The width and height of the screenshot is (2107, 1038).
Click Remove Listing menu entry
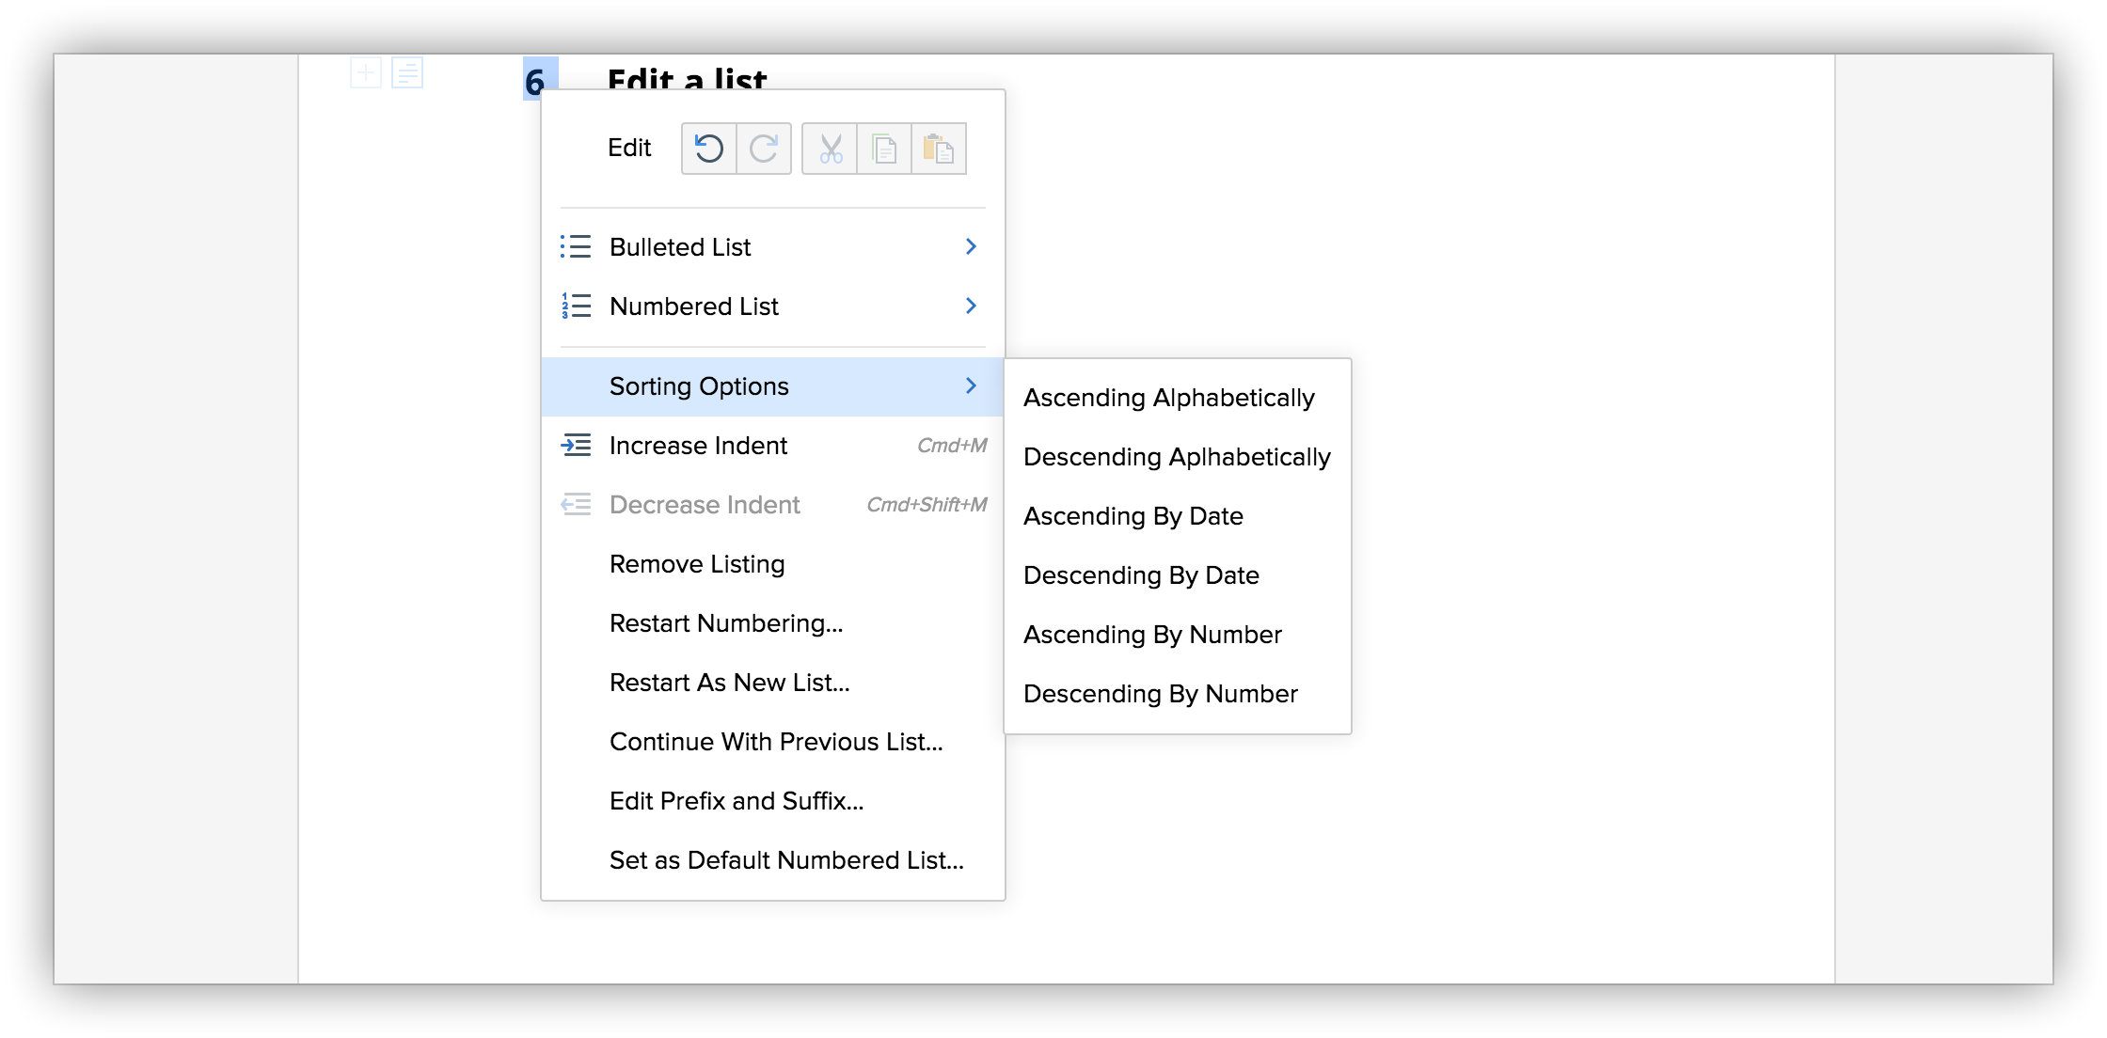click(697, 564)
